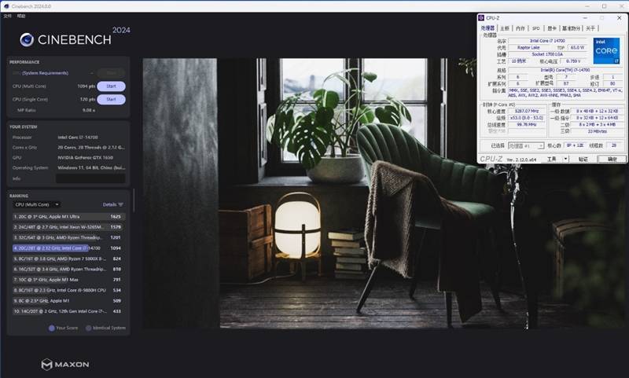629x378 pixels.
Task: Click the Info text field
Action: coord(89,178)
